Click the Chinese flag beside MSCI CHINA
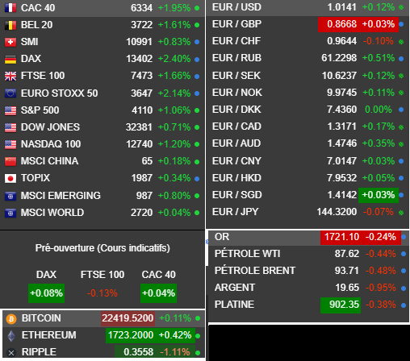410x361 pixels. coord(10,161)
